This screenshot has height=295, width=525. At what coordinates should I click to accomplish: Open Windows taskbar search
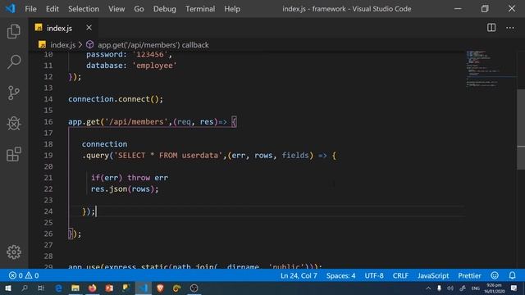coord(25,288)
